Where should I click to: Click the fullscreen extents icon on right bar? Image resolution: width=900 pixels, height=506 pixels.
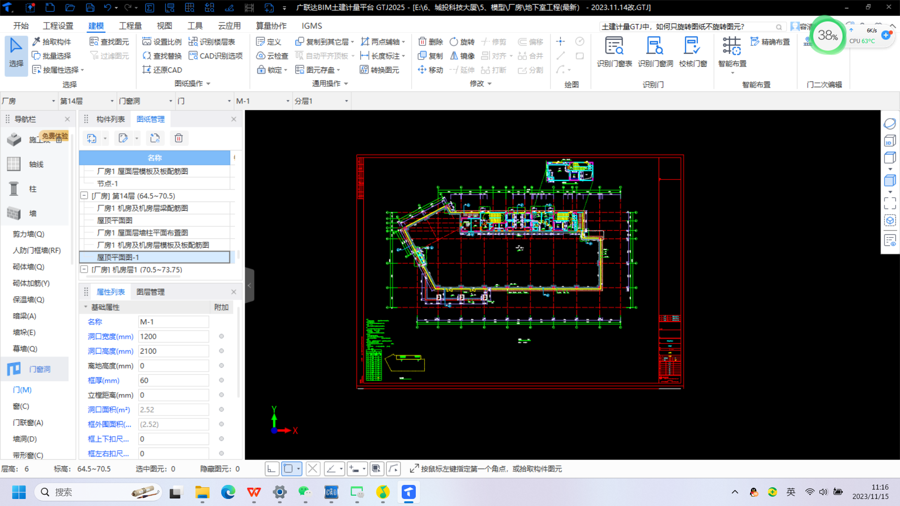pyautogui.click(x=890, y=203)
